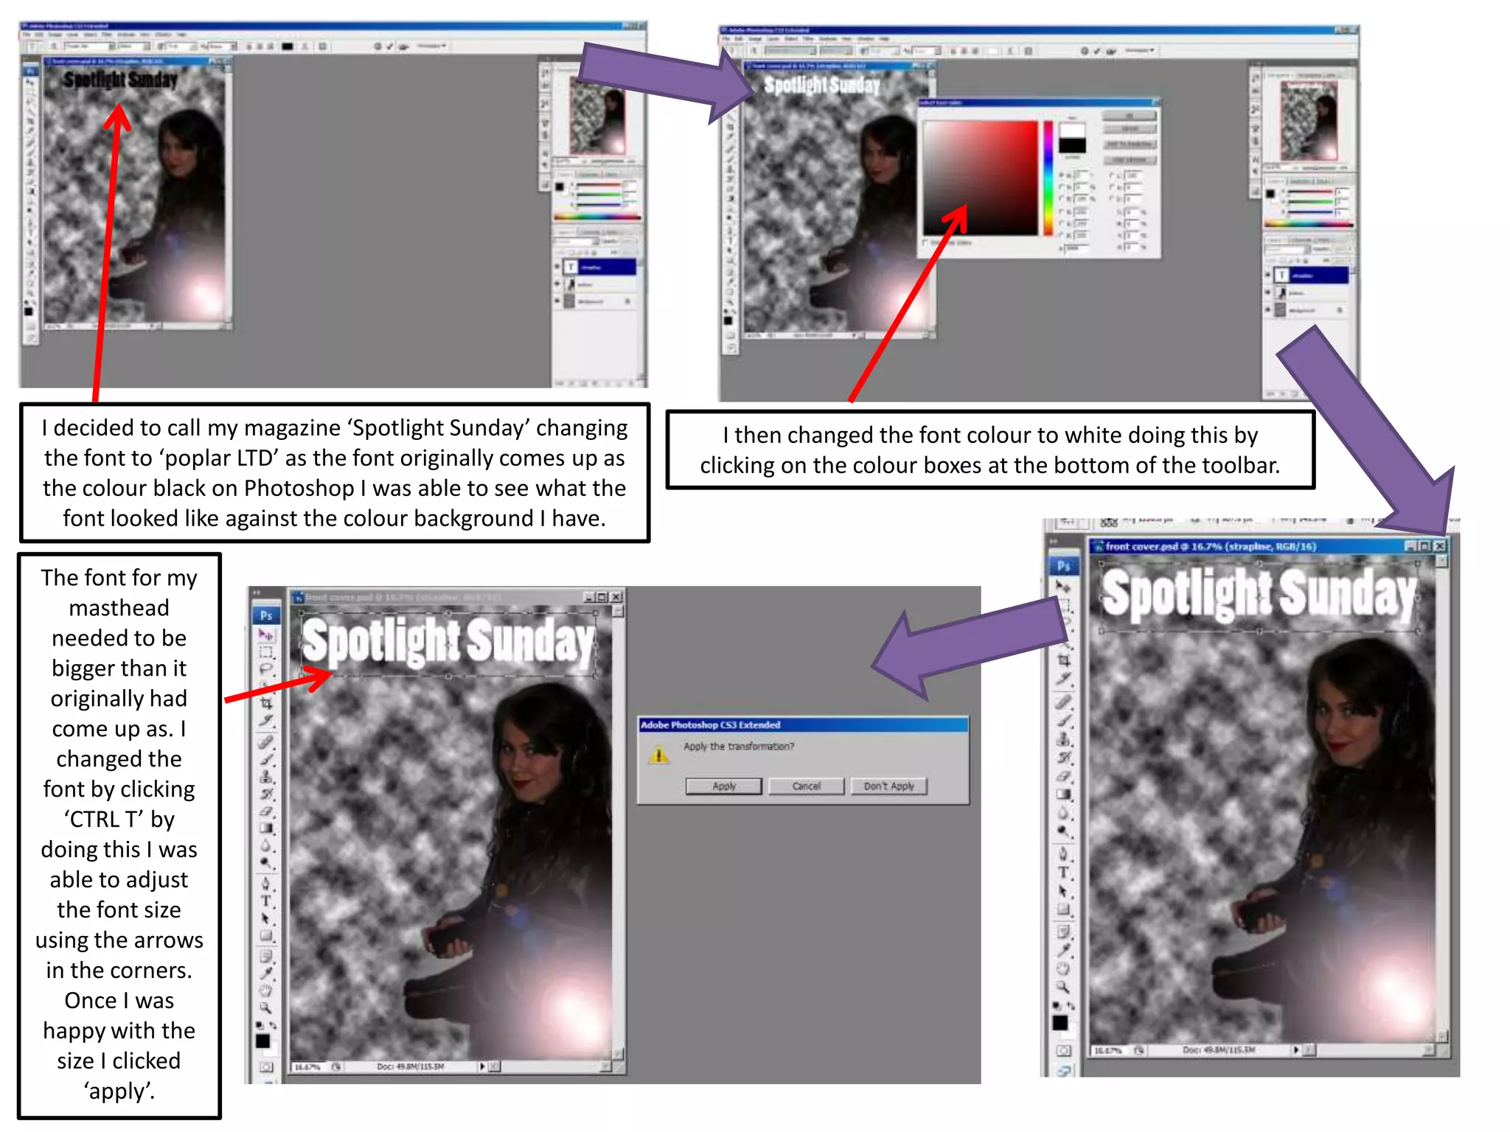Choose the Hand tool beside the Apply dialog canvas
The height and width of the screenshot is (1132, 1510).
click(266, 990)
